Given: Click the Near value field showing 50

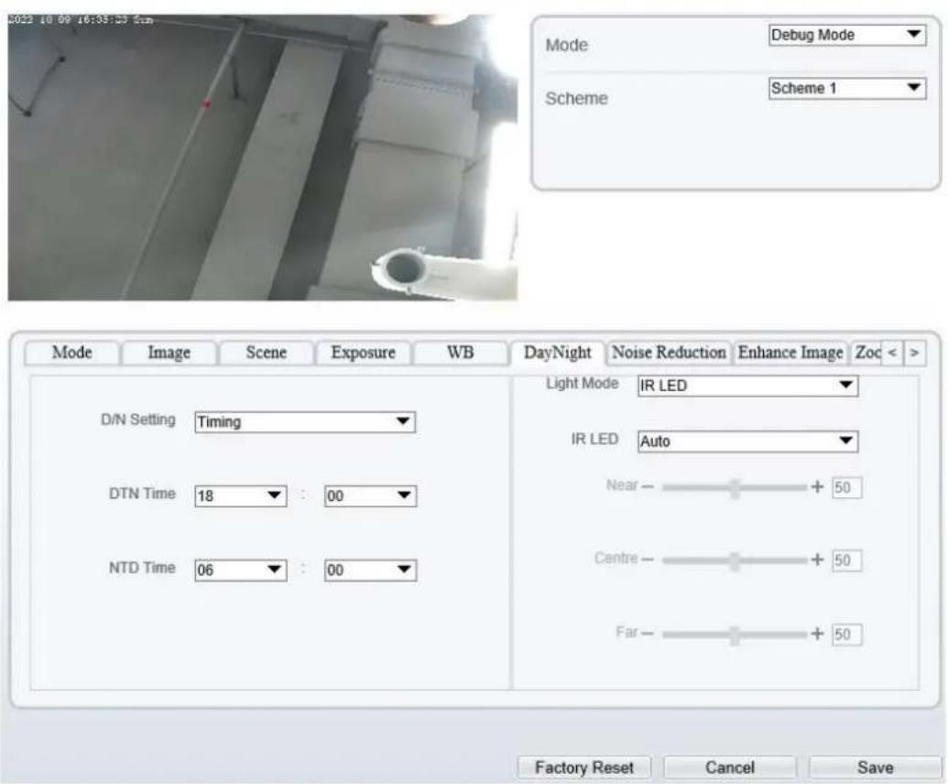Looking at the screenshot, I should [846, 487].
